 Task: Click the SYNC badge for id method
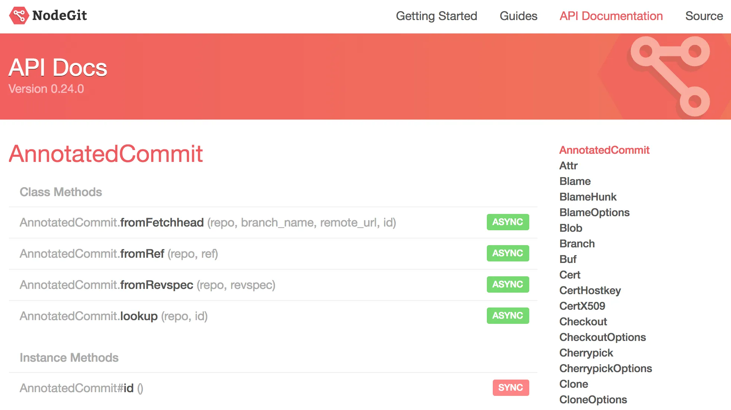(511, 388)
